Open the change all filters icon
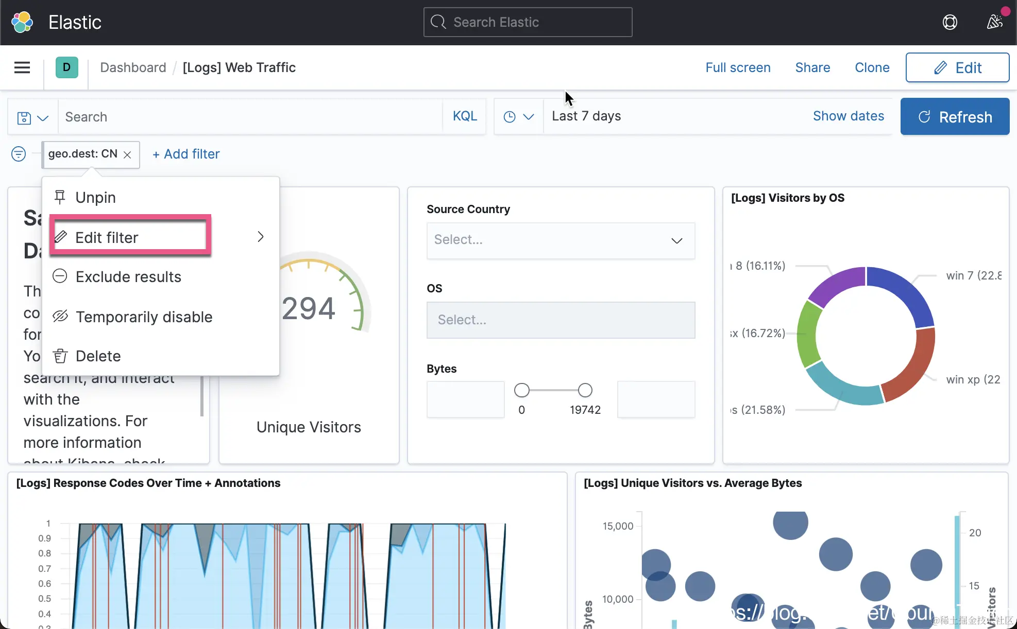 click(x=19, y=154)
